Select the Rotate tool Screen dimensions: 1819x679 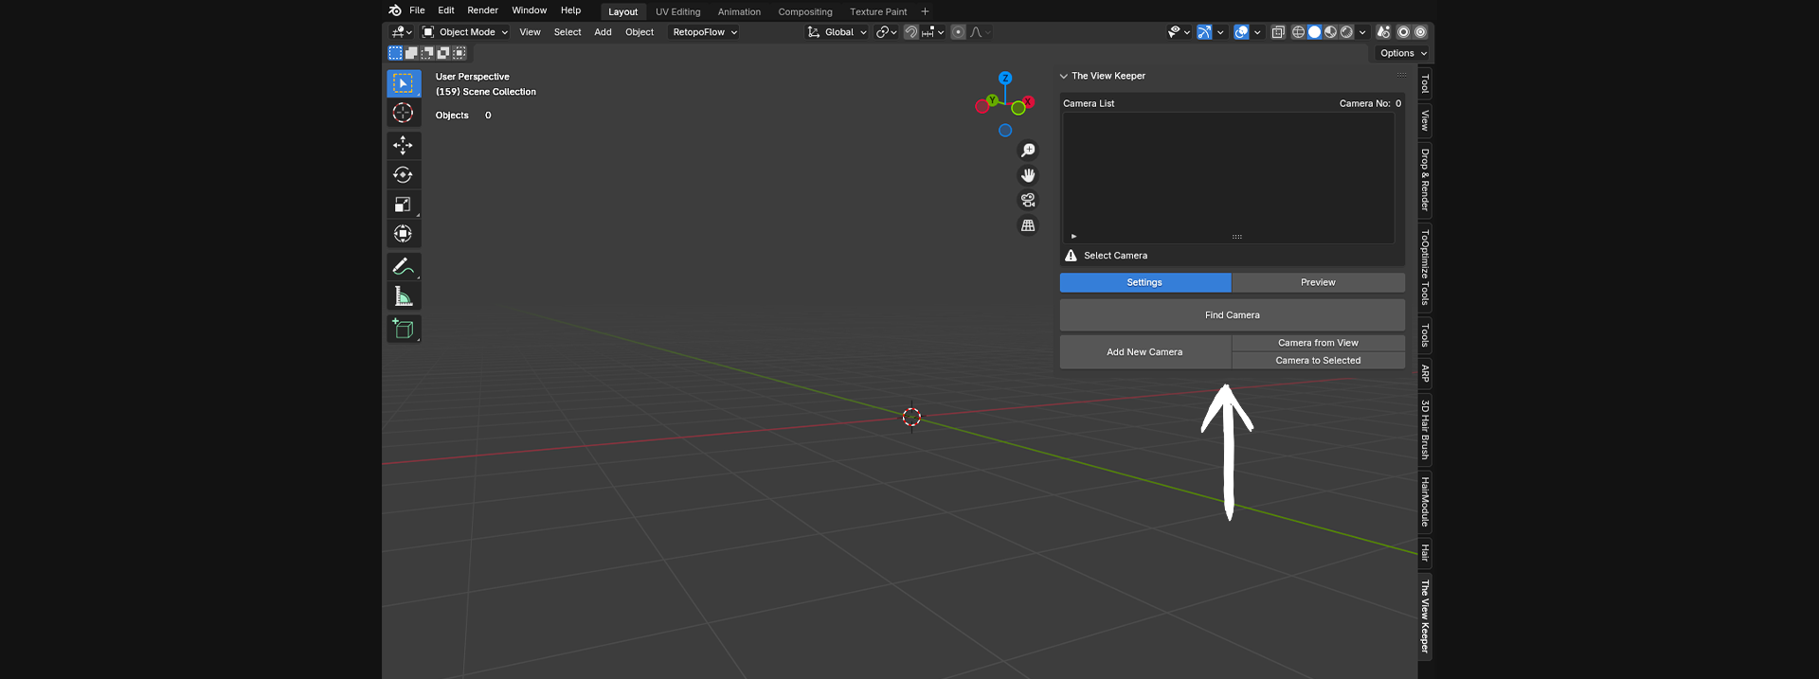tap(403, 174)
